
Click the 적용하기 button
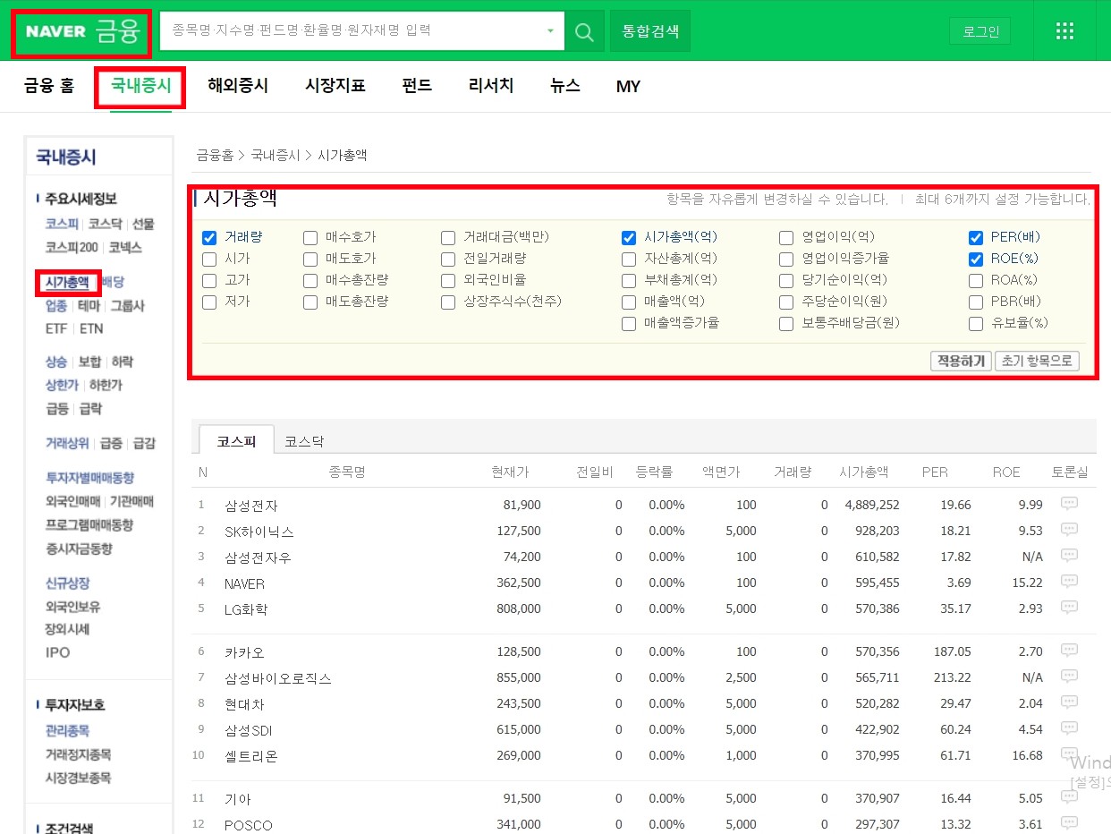point(960,361)
